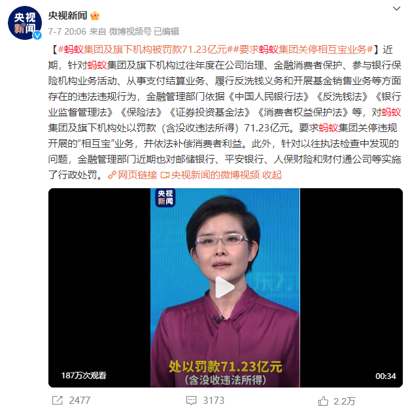Click the 3173 comment count
Image resolution: width=410 pixels, height=413 pixels.
213,401
